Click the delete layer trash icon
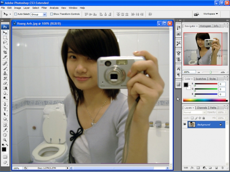230x172 pixels. click(222, 168)
